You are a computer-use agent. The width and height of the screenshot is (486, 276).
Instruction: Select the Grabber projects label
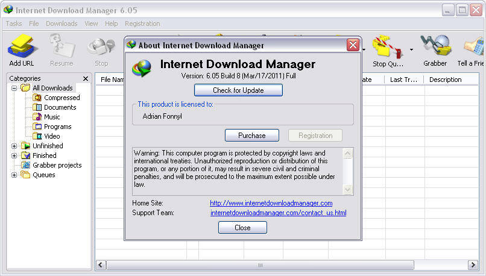coord(57,165)
